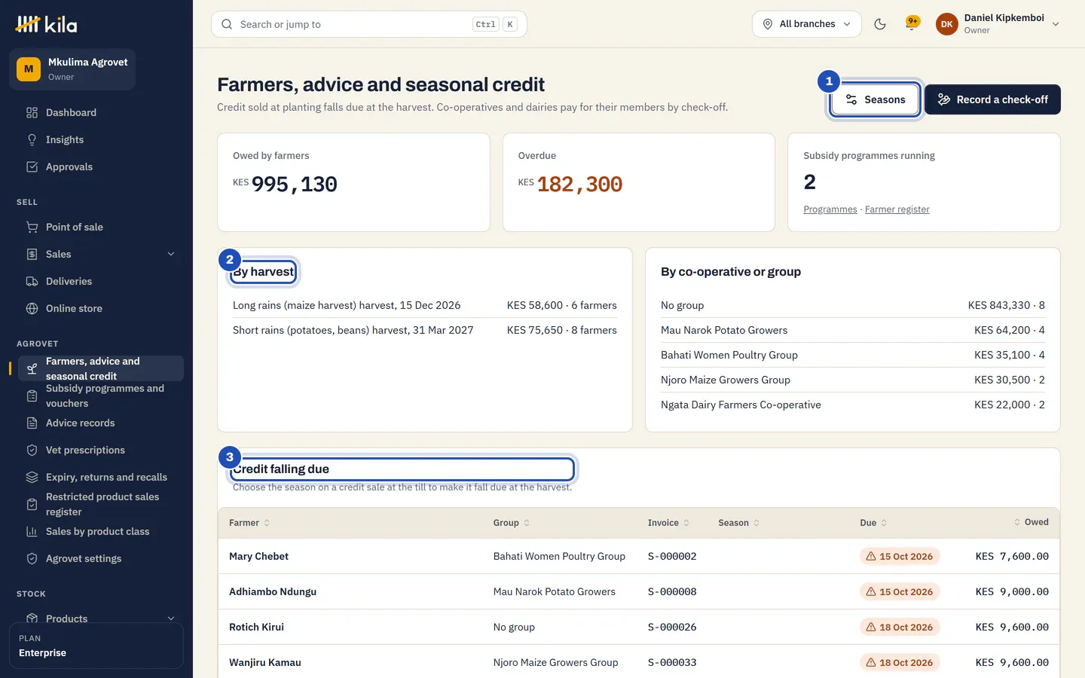This screenshot has height=678, width=1085.
Task: Expand the Products submenu chevron
Action: (x=171, y=619)
